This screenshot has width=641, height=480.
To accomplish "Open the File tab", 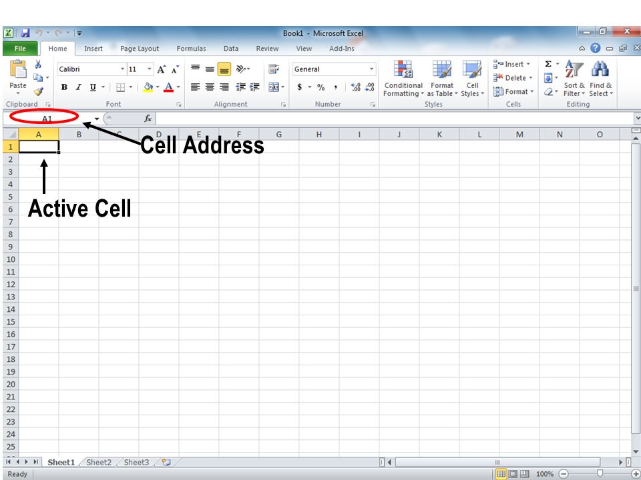I will pos(20,48).
